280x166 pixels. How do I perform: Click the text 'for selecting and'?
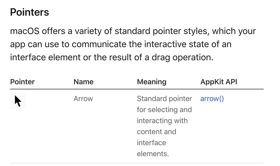click(x=164, y=110)
